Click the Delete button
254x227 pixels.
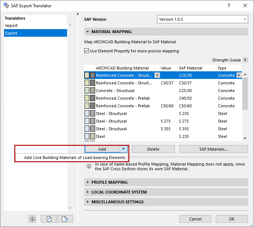click(x=153, y=149)
